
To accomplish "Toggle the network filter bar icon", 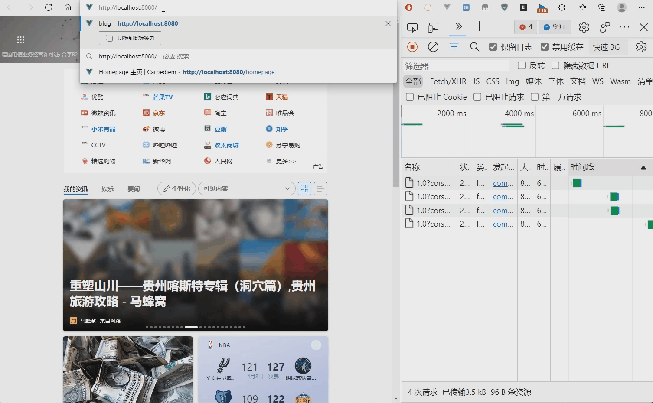I will (x=454, y=47).
